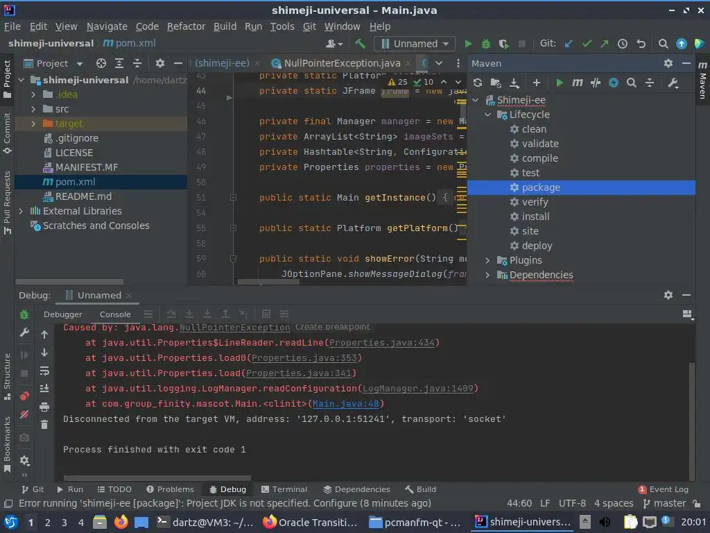Expand the target folder
710x533 pixels.
click(x=33, y=124)
